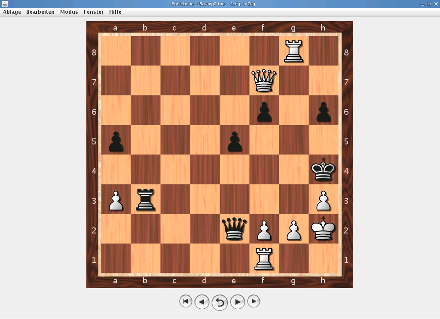Open the Hilfe menu
Screen dimensions: 440x319
115,12
